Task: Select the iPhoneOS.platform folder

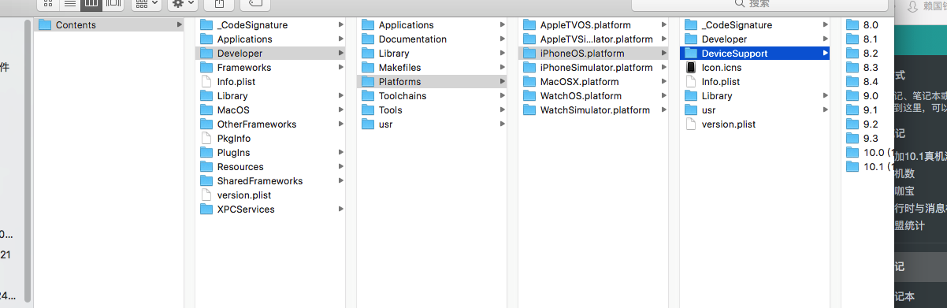Action: click(593, 54)
